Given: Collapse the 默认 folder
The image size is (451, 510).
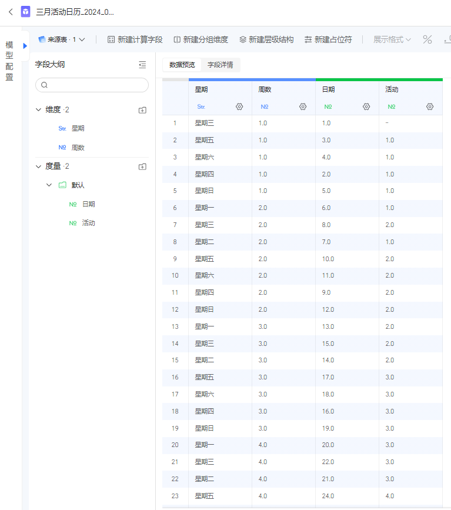Looking at the screenshot, I should pyautogui.click(x=49, y=185).
